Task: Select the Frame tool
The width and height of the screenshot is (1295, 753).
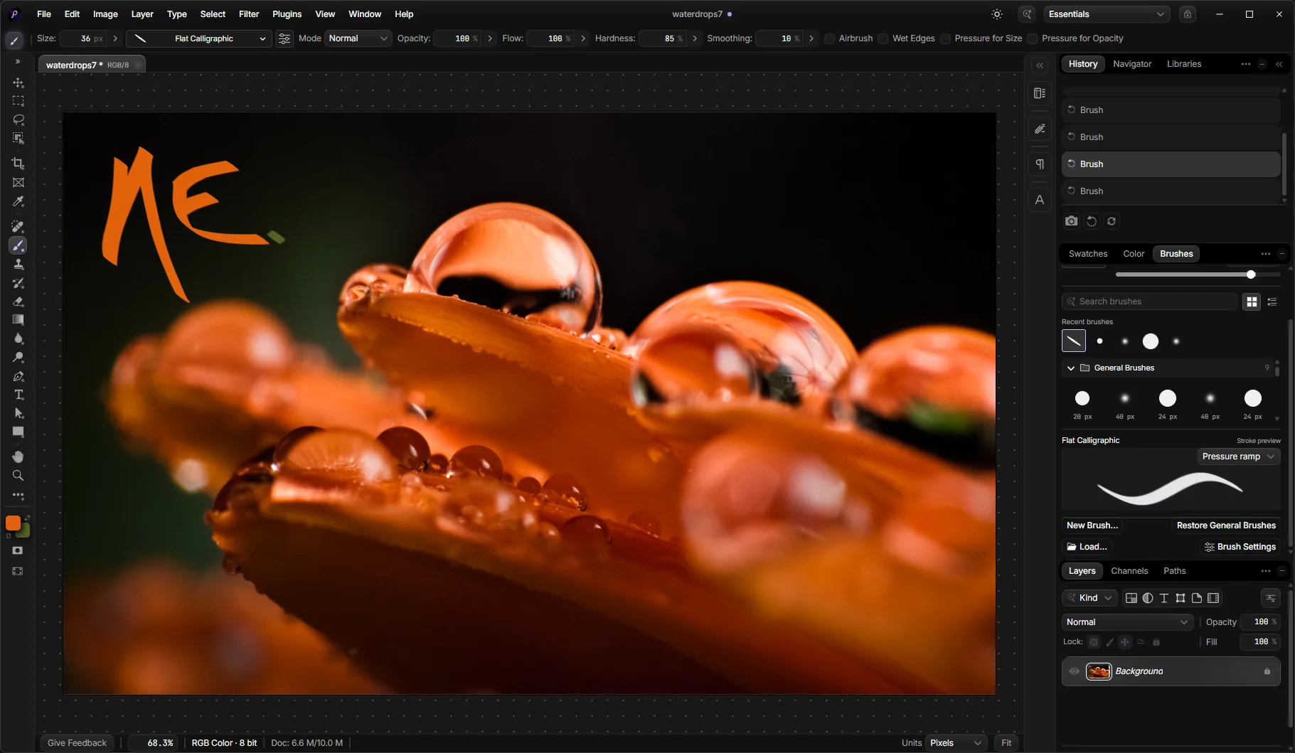Action: point(18,183)
